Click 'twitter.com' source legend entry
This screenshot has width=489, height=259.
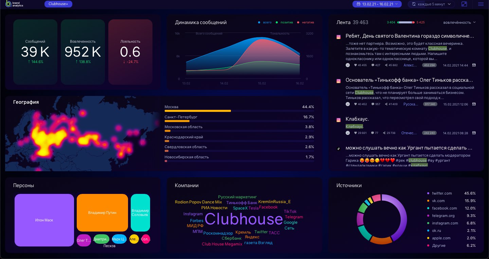coord(452,193)
